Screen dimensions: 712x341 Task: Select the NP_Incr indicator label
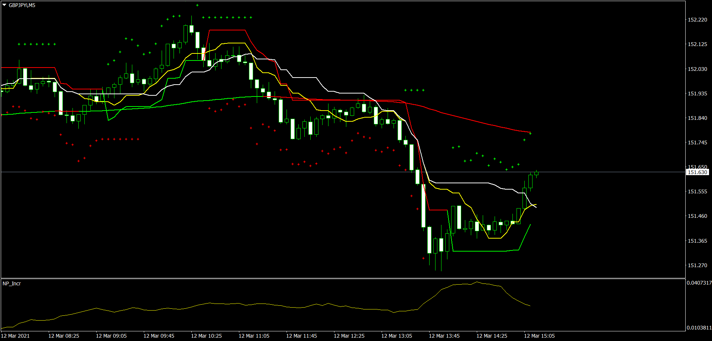[x=12, y=283]
